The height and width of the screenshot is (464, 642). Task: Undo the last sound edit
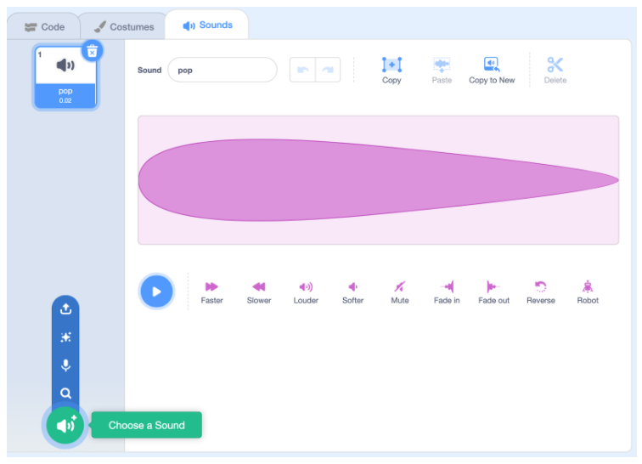click(x=302, y=70)
